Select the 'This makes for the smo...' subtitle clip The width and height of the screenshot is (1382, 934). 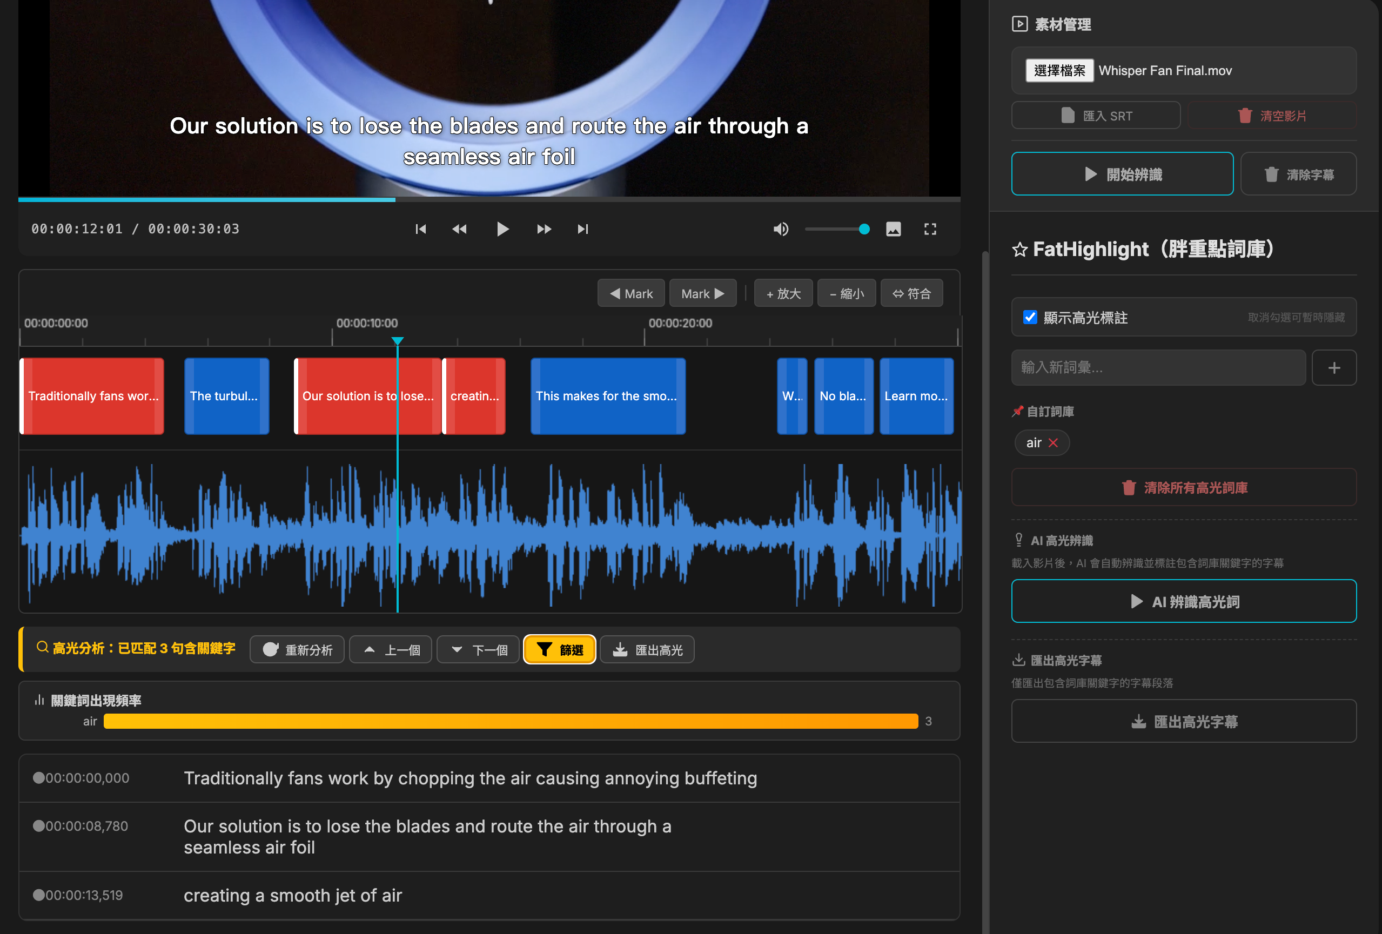coord(607,396)
